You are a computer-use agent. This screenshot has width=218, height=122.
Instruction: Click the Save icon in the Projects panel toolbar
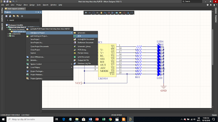click(x=6, y=16)
